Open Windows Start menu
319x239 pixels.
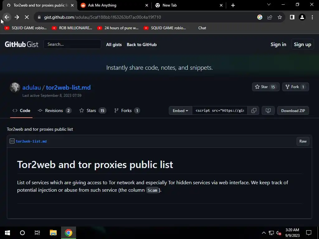(7, 233)
